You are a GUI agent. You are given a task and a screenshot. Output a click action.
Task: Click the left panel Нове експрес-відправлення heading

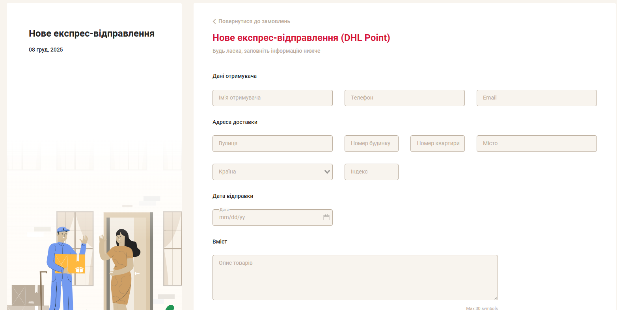tap(92, 33)
